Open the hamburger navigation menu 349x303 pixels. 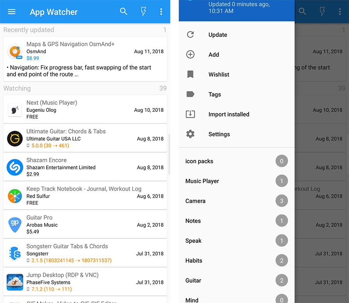[12, 12]
